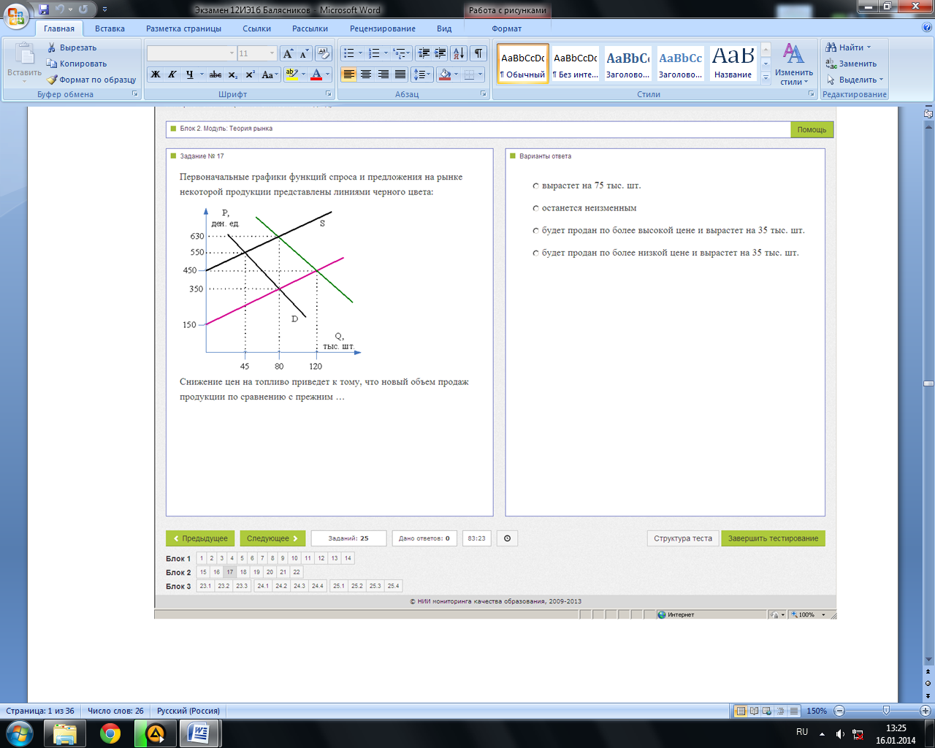
Task: Open the line spacing dropdown
Action: point(422,75)
